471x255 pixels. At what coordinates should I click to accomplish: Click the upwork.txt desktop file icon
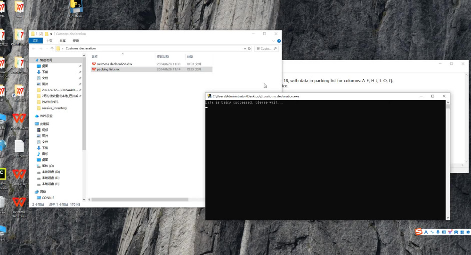[19, 148]
